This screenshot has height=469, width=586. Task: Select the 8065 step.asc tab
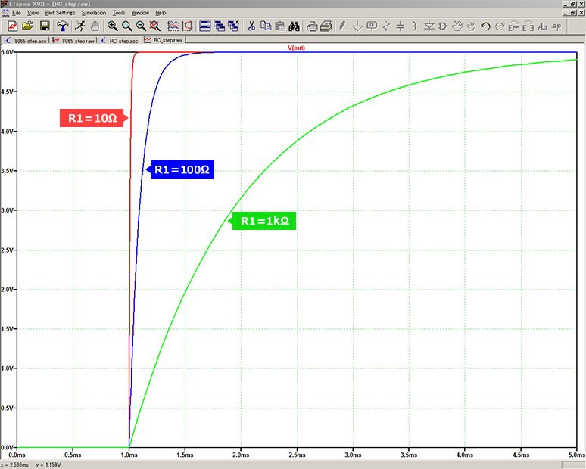coord(27,40)
